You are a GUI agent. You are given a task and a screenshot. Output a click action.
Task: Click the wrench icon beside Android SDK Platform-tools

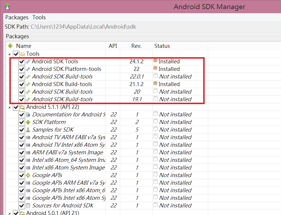point(28,69)
